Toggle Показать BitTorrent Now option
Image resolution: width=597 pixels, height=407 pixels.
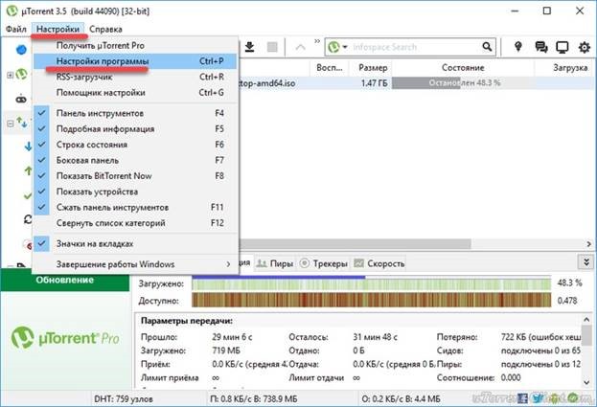pyautogui.click(x=135, y=176)
